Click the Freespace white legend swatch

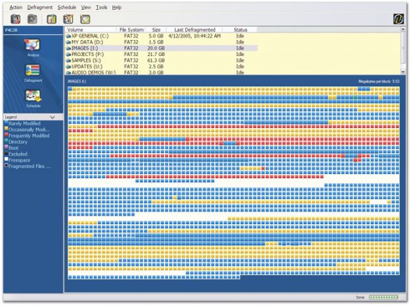(6, 159)
